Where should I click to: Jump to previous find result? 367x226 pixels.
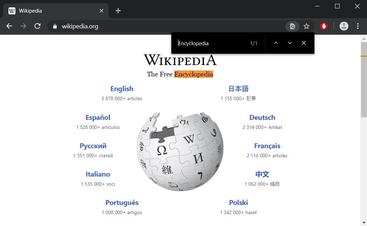click(x=276, y=43)
